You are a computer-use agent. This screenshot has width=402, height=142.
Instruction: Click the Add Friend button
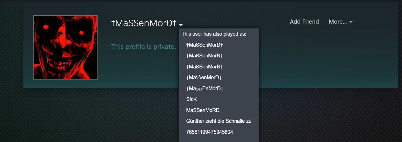[304, 22]
